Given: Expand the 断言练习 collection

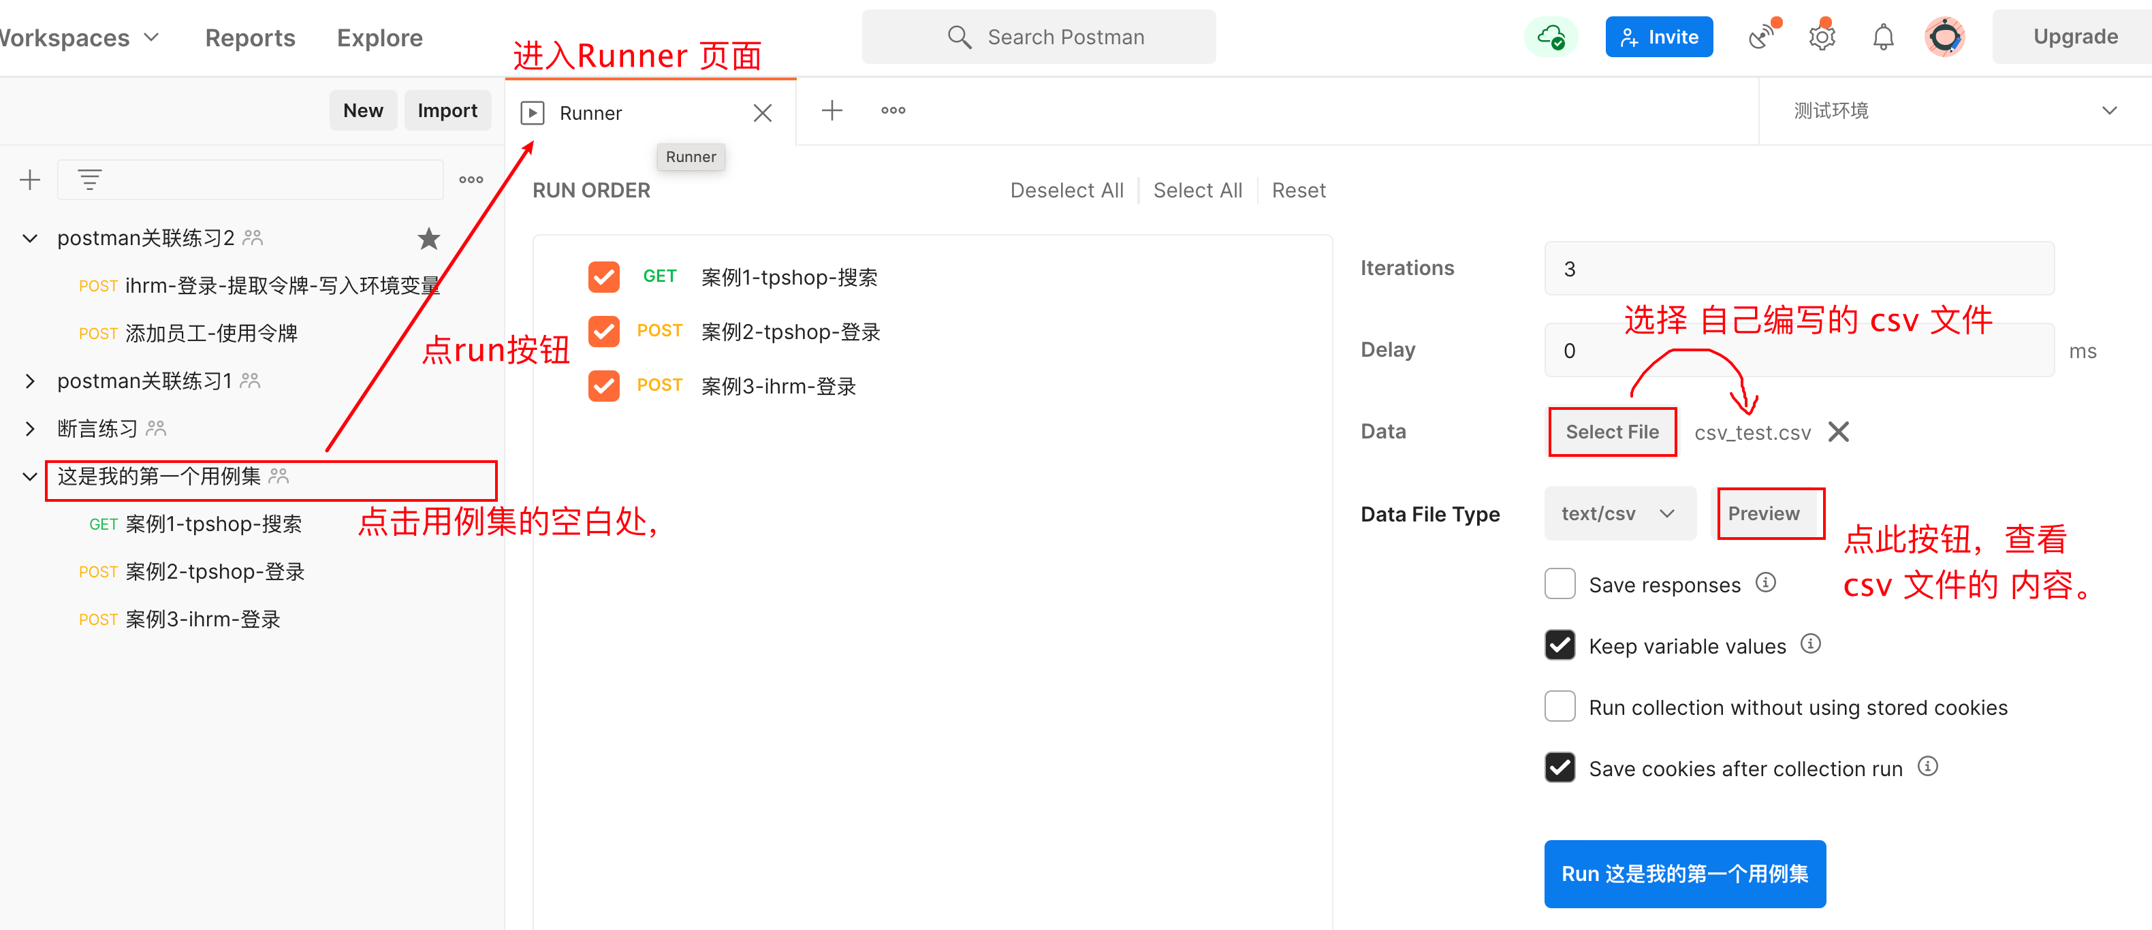Looking at the screenshot, I should pyautogui.click(x=30, y=429).
